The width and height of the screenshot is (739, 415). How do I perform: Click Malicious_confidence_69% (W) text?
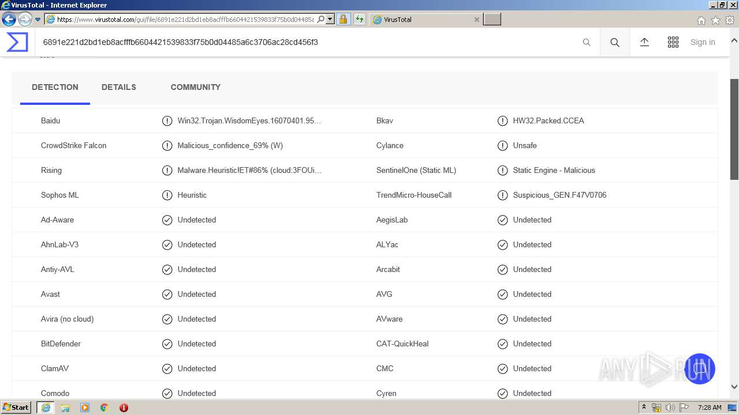[230, 146]
